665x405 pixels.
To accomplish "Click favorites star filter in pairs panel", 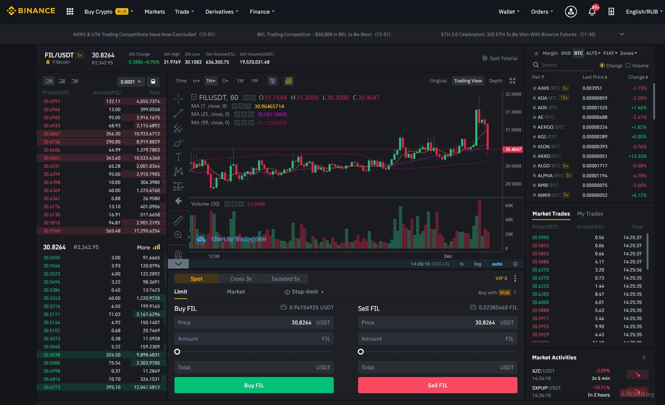I will [536, 53].
